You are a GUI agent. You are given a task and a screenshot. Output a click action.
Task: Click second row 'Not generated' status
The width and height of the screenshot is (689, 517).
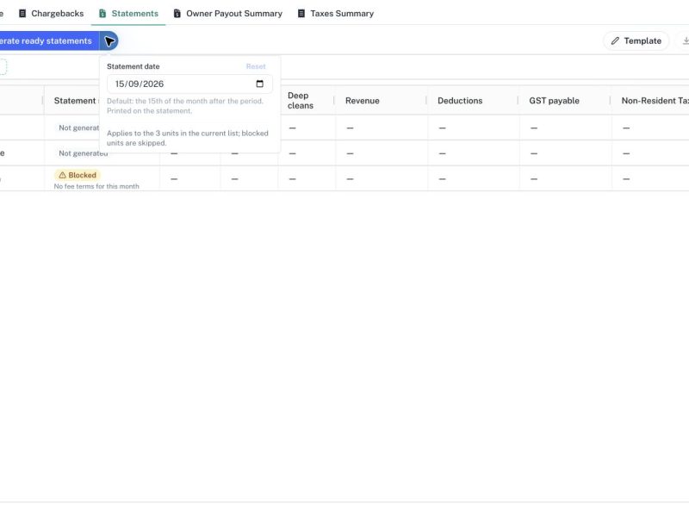point(83,153)
